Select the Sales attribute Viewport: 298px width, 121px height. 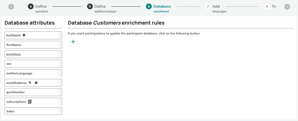(33, 111)
